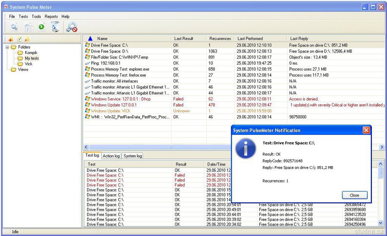Screen dimensions: 387x236
Task: Click the Close button in notification dialog
Action: 354,195
